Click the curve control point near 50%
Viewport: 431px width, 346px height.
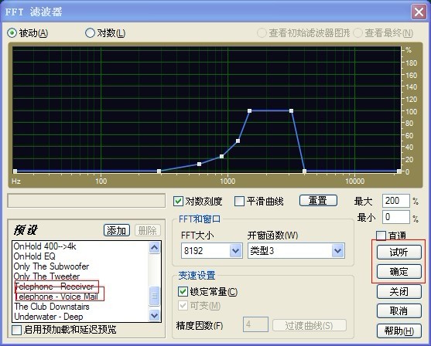coord(238,141)
